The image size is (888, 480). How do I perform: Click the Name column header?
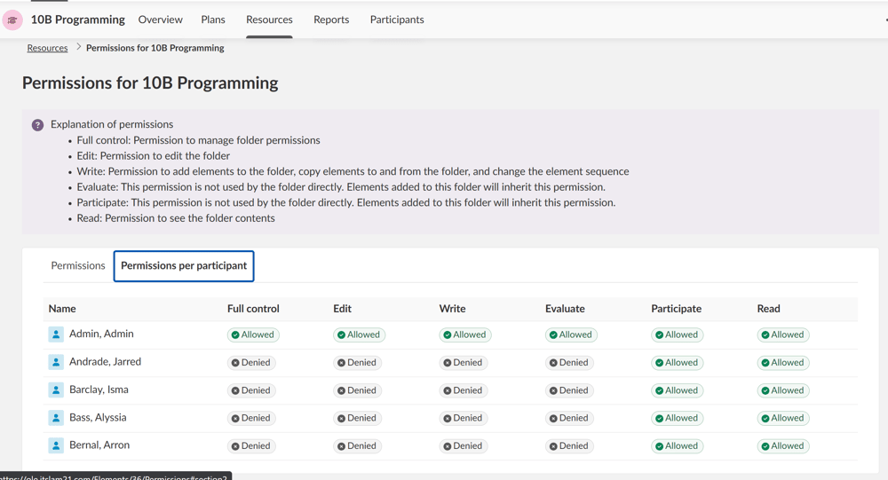tap(62, 309)
